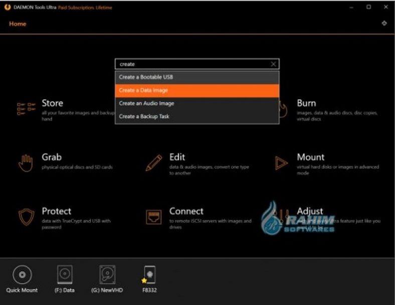
Task: Choose Create a Backup Task suggestion
Action: pyautogui.click(x=197, y=116)
